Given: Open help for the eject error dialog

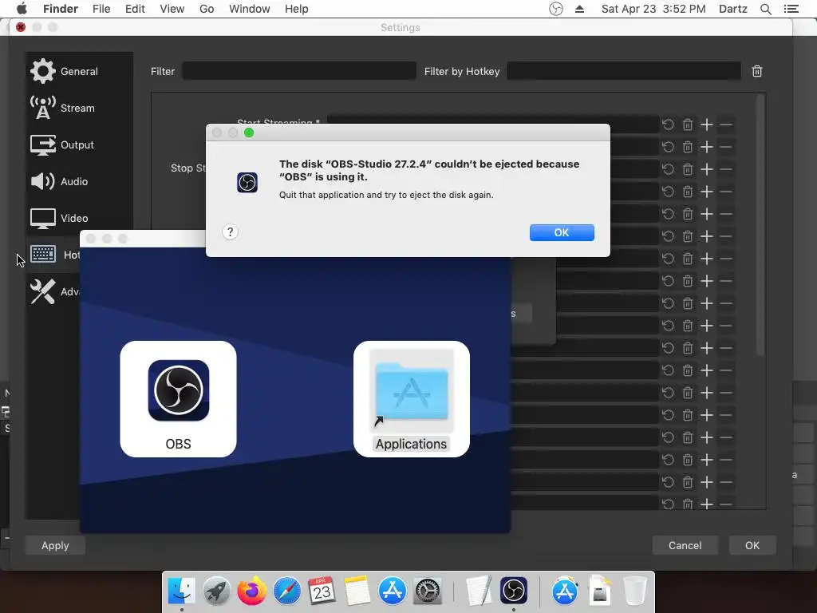Looking at the screenshot, I should click(230, 232).
